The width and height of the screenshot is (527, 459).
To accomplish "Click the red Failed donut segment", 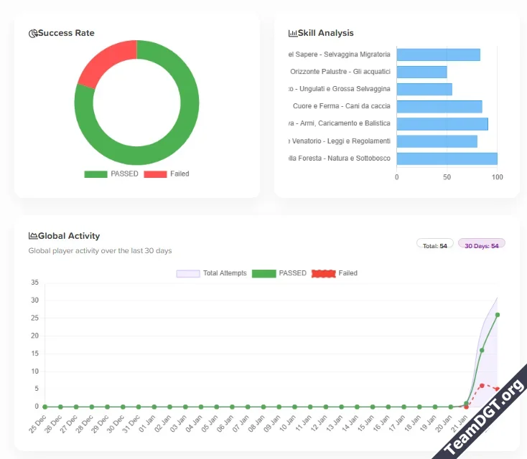I will click(104, 63).
